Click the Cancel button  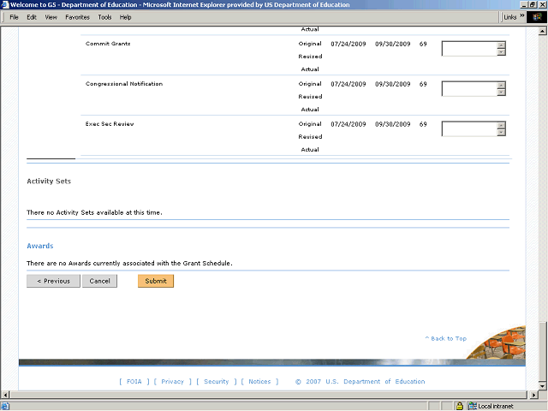(x=99, y=281)
